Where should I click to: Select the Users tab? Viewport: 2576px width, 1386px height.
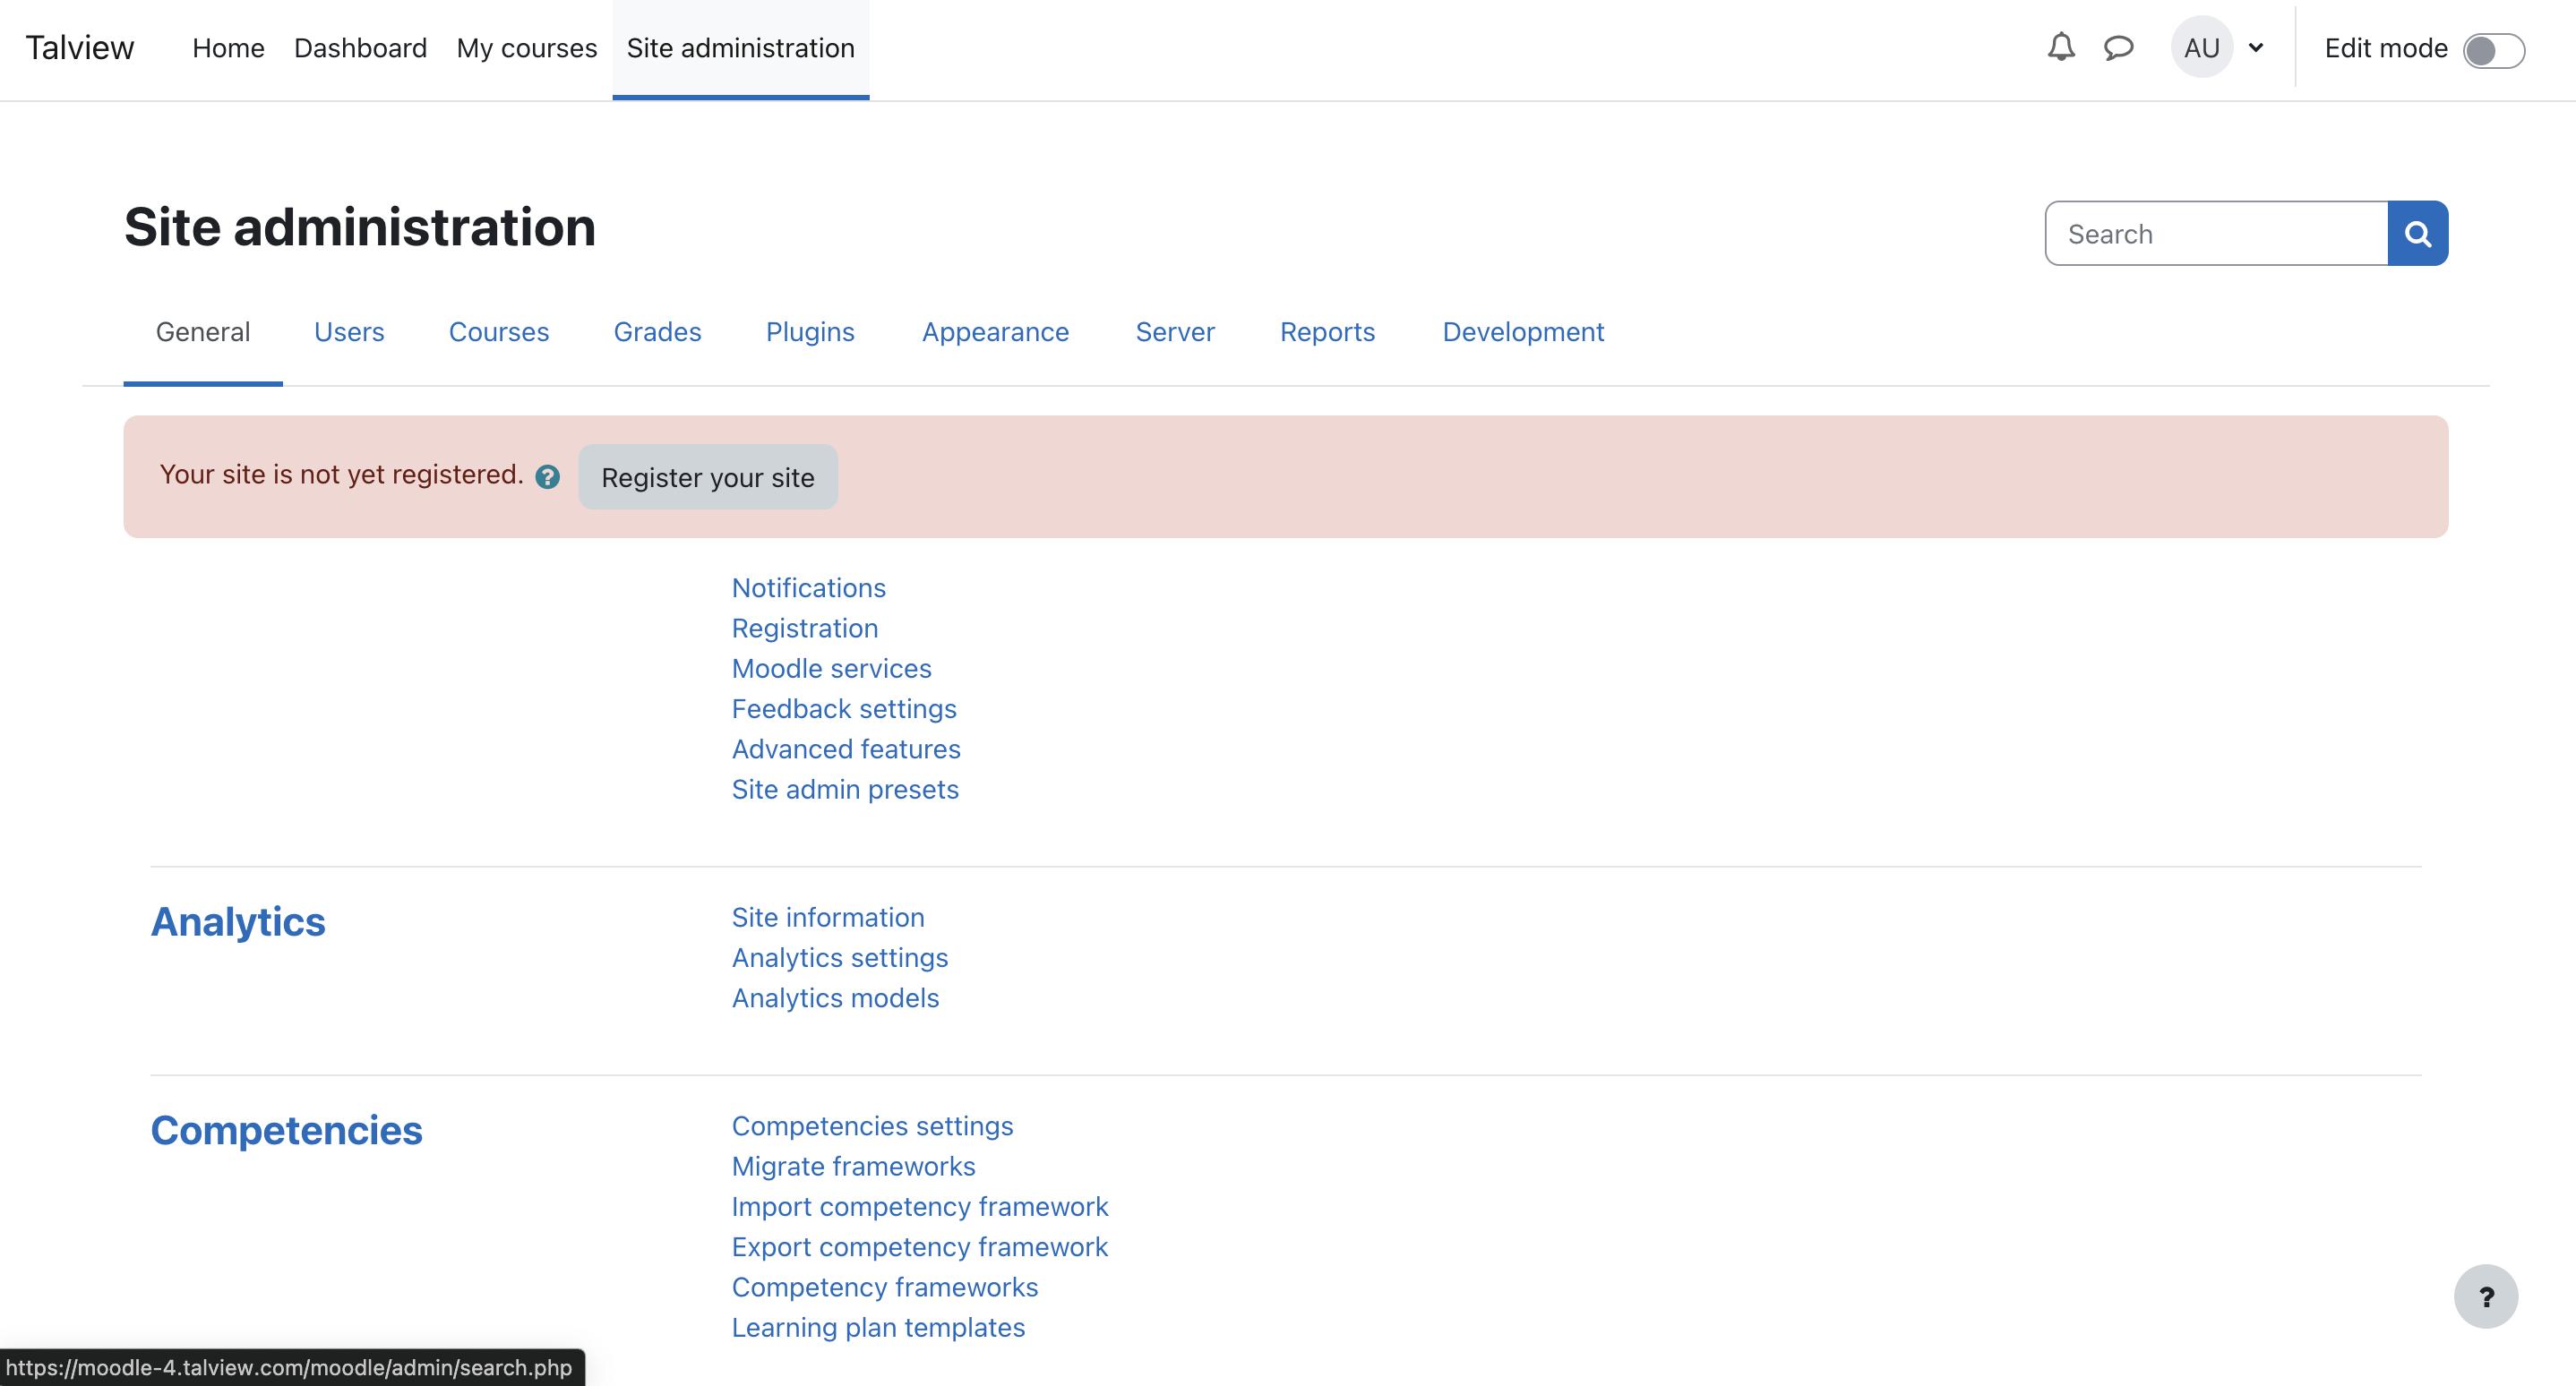coord(349,332)
